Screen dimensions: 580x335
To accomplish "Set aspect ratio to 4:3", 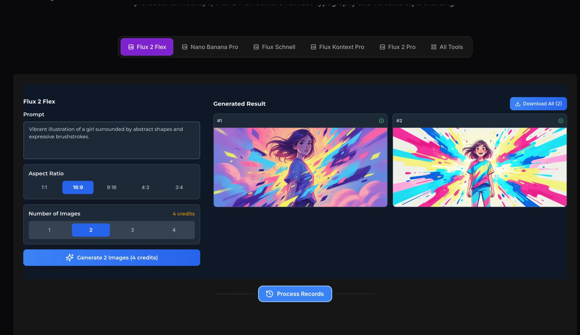I will pos(145,187).
